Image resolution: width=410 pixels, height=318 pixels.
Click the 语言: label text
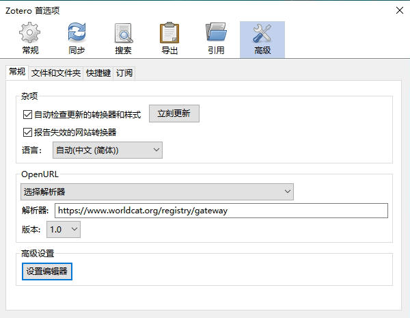click(x=31, y=150)
